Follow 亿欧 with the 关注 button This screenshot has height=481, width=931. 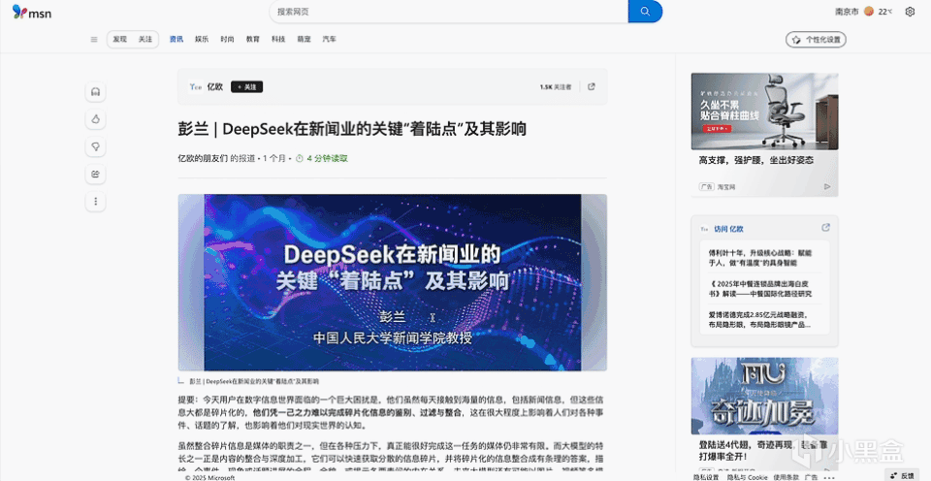coord(247,86)
